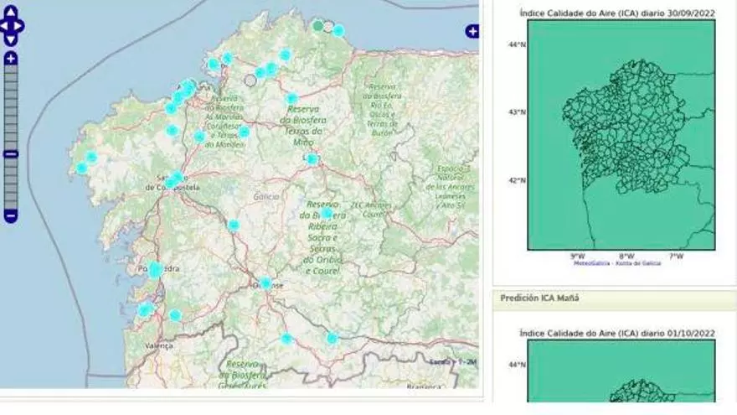Image resolution: width=737 pixels, height=415 pixels.
Task: Select station marker over Ribeira Sacra reserve label
Action: (327, 213)
